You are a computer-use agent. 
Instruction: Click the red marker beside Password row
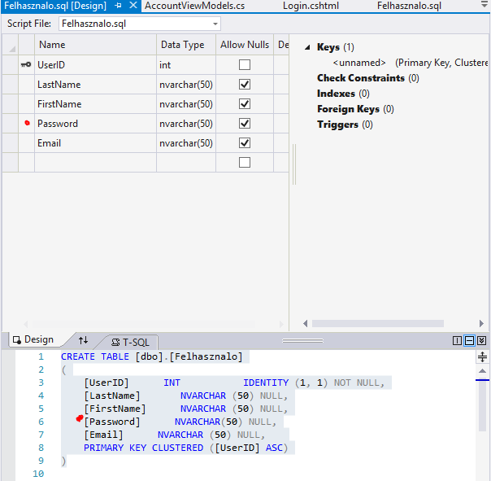click(x=28, y=123)
